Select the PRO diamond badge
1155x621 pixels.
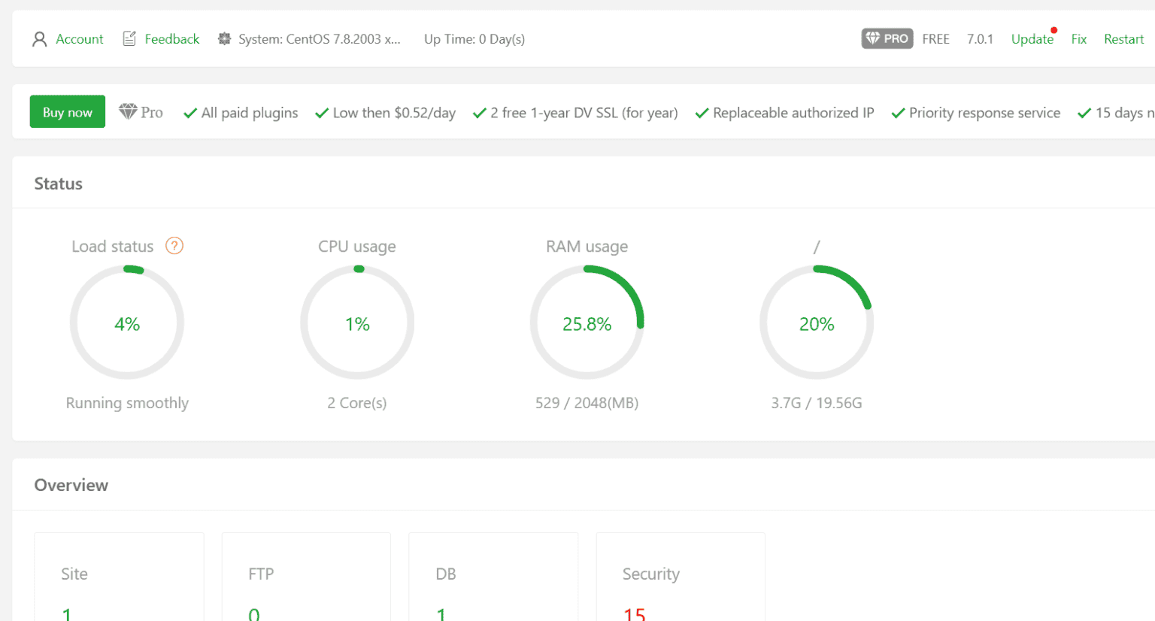887,38
